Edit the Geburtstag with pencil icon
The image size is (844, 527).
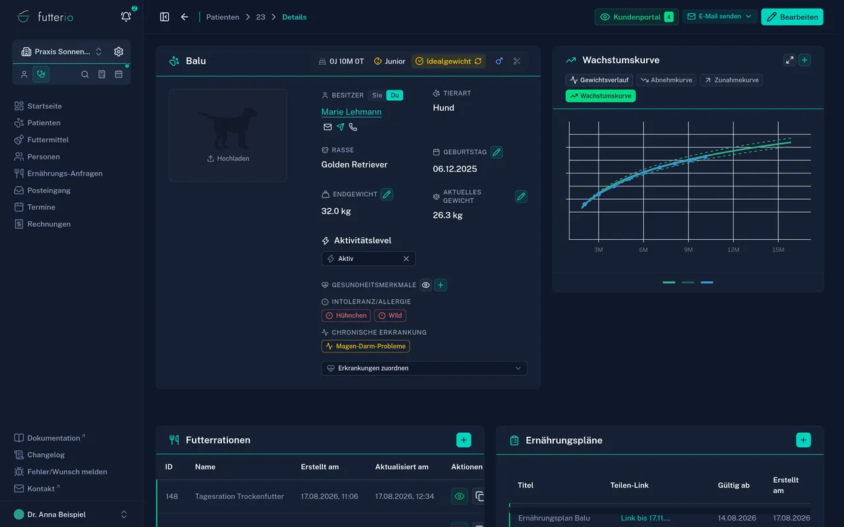pos(497,152)
